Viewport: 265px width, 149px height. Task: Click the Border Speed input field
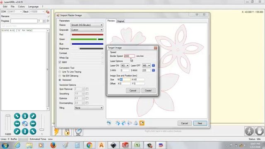click(x=130, y=56)
